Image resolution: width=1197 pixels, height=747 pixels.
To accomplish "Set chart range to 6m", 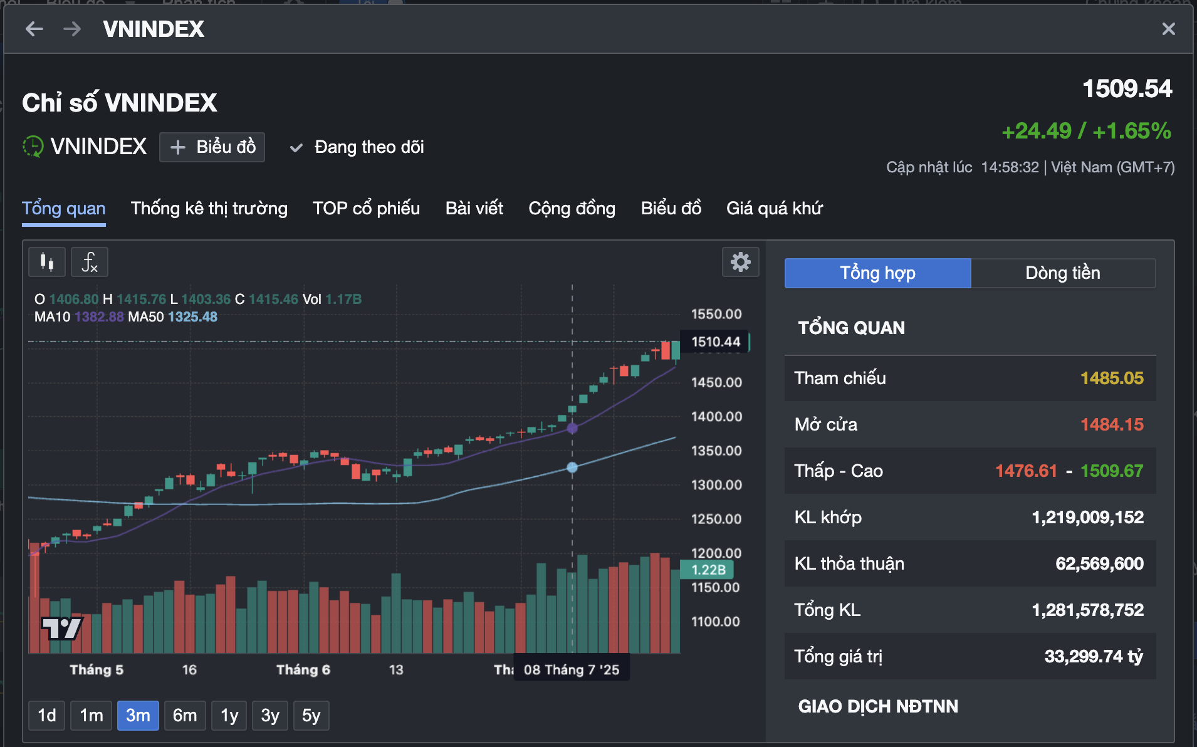I will pyautogui.click(x=185, y=716).
